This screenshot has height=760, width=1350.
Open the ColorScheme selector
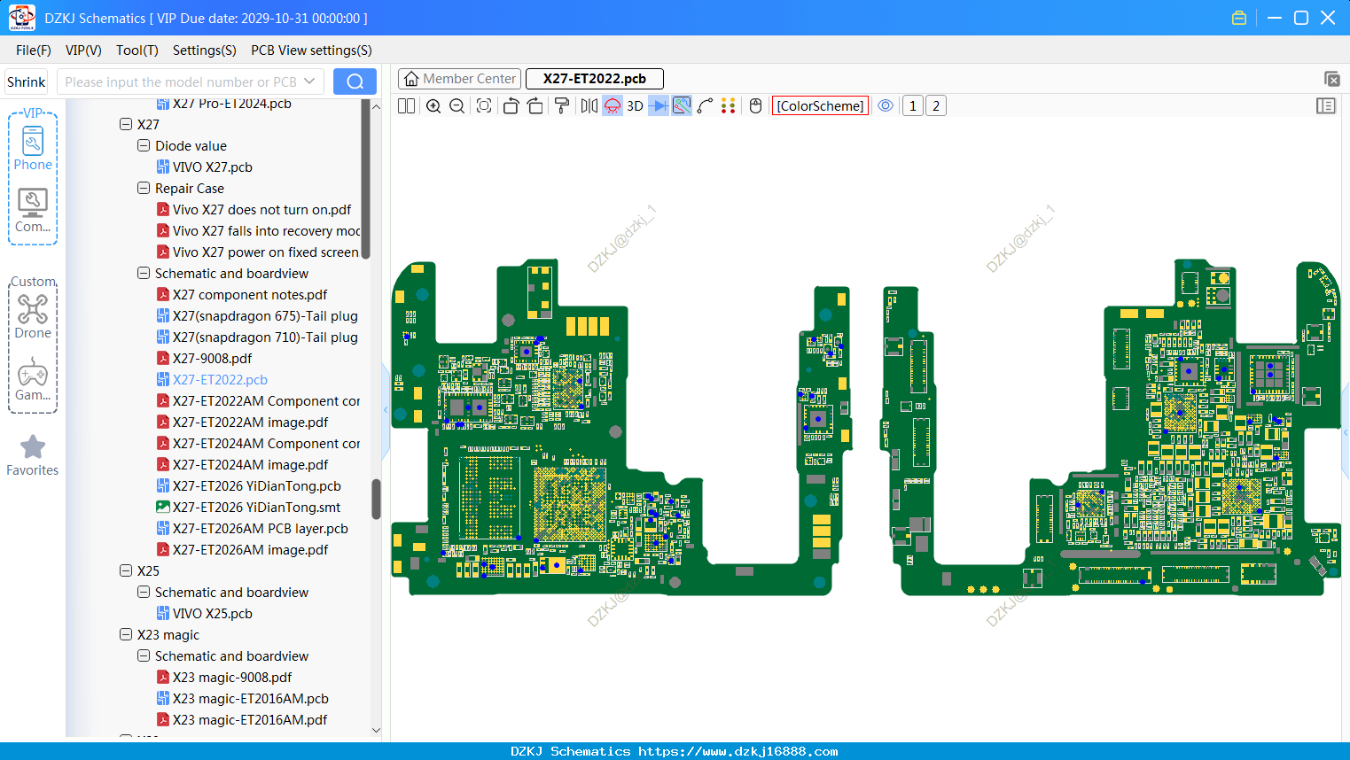820,106
